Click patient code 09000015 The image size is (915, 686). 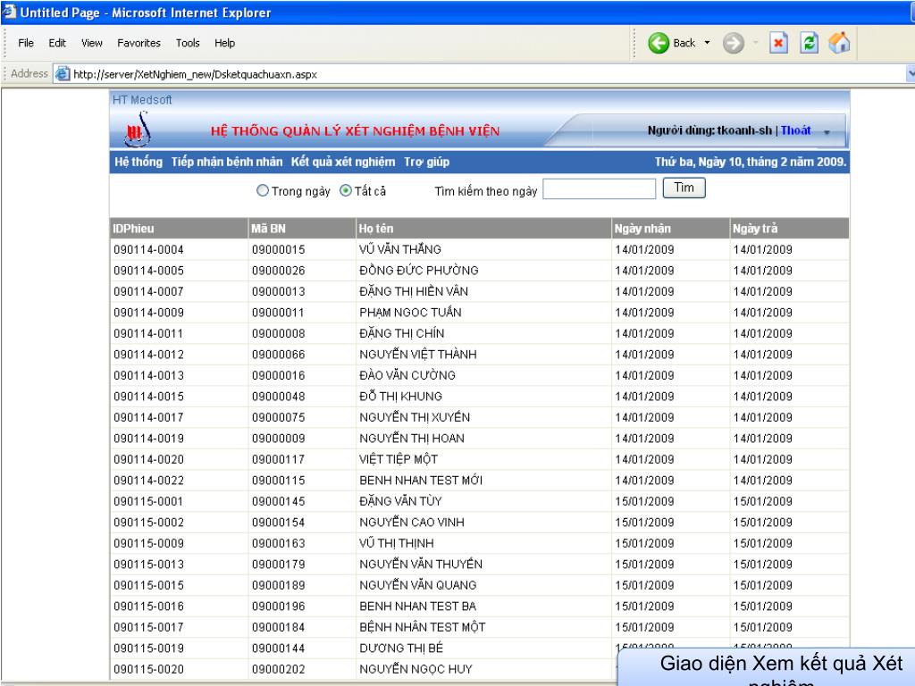point(279,250)
